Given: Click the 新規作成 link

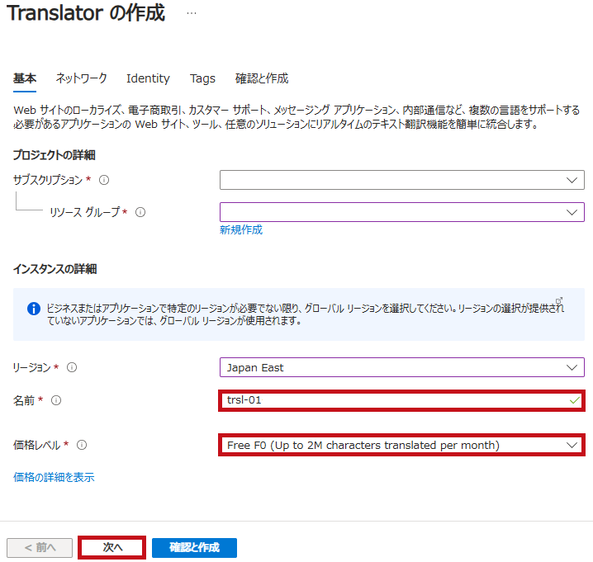Looking at the screenshot, I should (x=241, y=229).
